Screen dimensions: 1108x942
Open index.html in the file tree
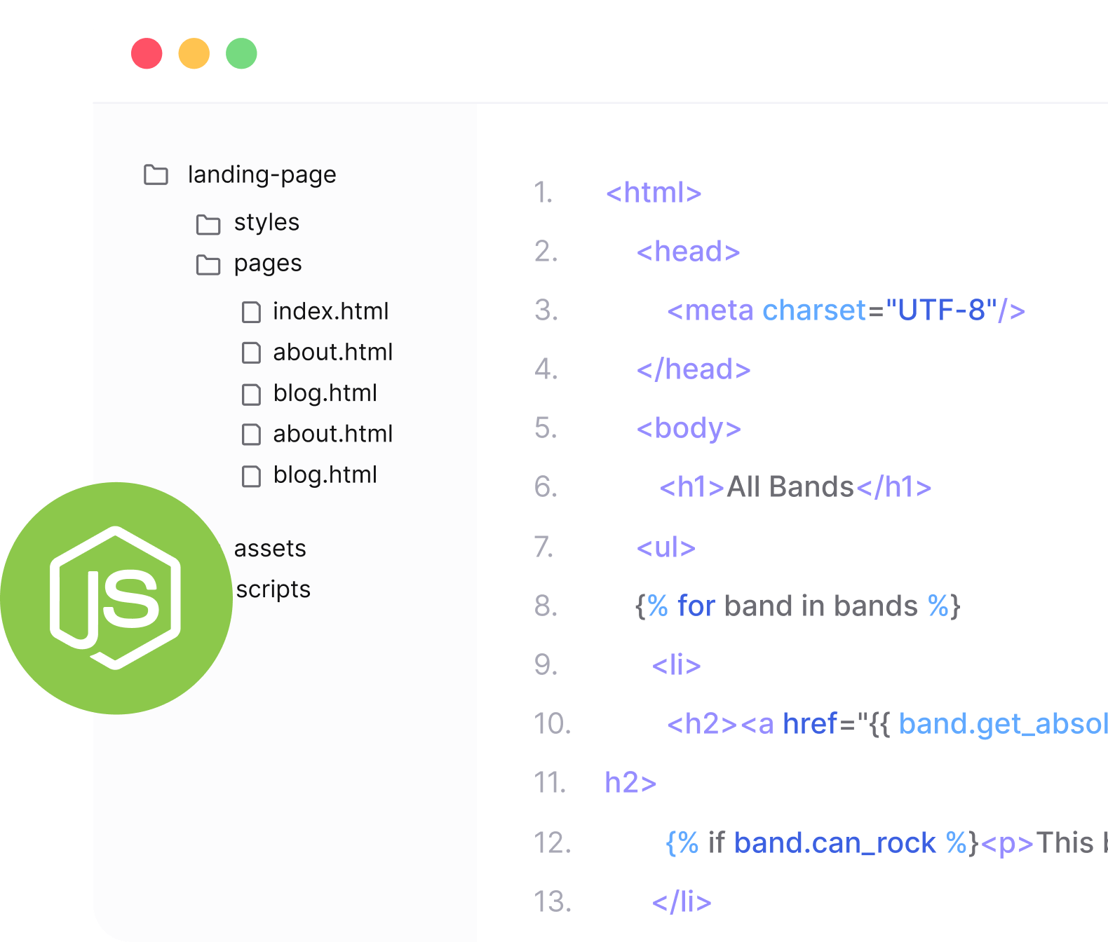330,311
